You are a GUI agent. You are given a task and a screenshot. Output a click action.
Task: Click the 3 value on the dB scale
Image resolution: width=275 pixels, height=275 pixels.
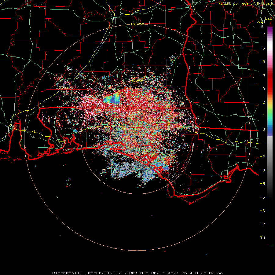pyautogui.click(x=264, y=89)
